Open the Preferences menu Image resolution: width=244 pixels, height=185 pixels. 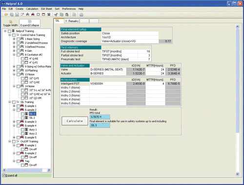click(69, 9)
